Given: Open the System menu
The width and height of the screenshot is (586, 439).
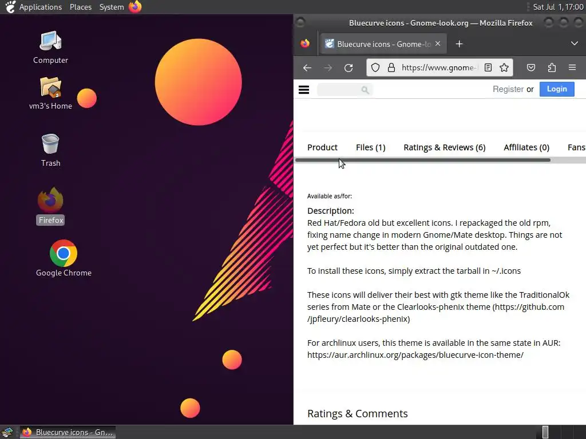Looking at the screenshot, I should pos(112,7).
